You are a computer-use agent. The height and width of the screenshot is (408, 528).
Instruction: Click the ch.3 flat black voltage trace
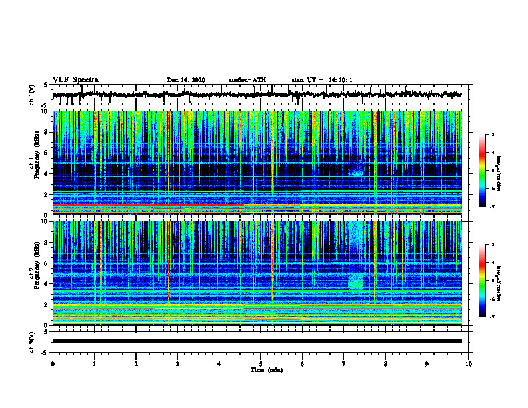[257, 341]
